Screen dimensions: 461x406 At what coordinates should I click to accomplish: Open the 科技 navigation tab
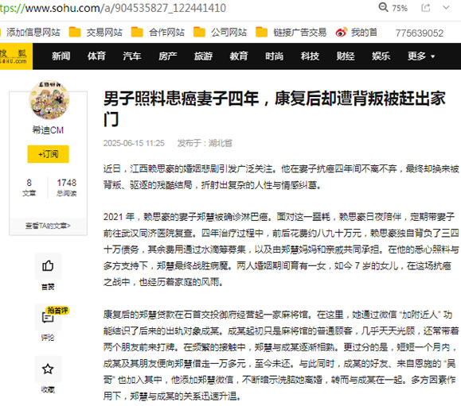coord(310,56)
